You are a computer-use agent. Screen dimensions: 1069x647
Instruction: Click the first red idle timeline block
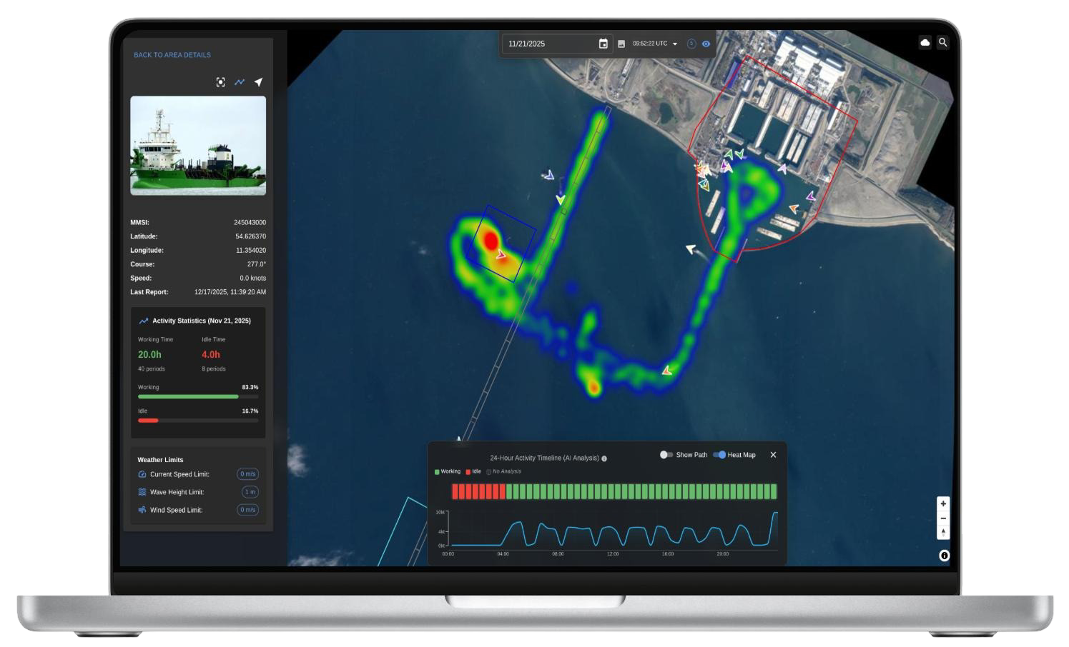pos(455,491)
